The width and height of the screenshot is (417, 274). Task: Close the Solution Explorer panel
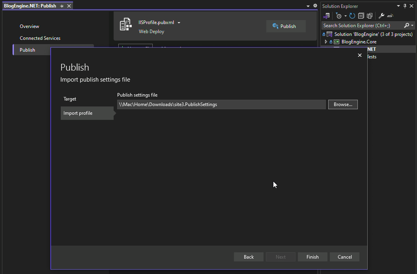[x=411, y=6]
